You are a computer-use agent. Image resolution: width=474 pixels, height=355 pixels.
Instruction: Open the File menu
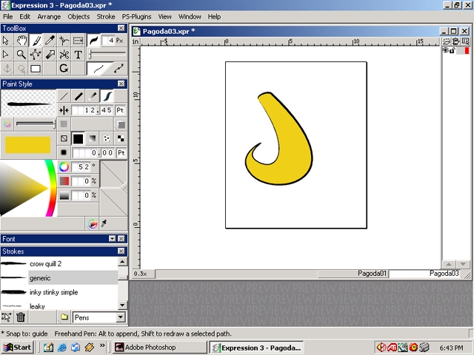[8, 16]
